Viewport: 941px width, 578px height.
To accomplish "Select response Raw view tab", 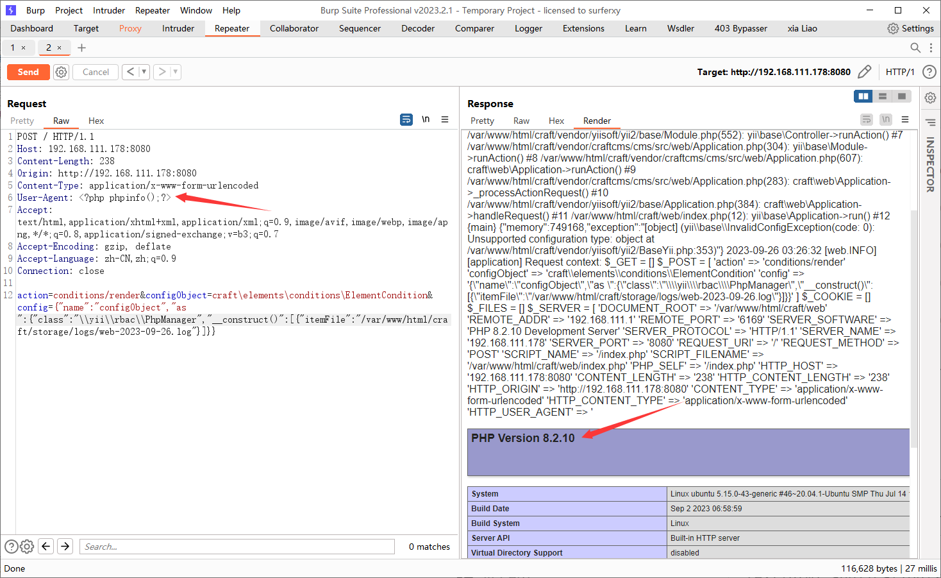I will (521, 121).
